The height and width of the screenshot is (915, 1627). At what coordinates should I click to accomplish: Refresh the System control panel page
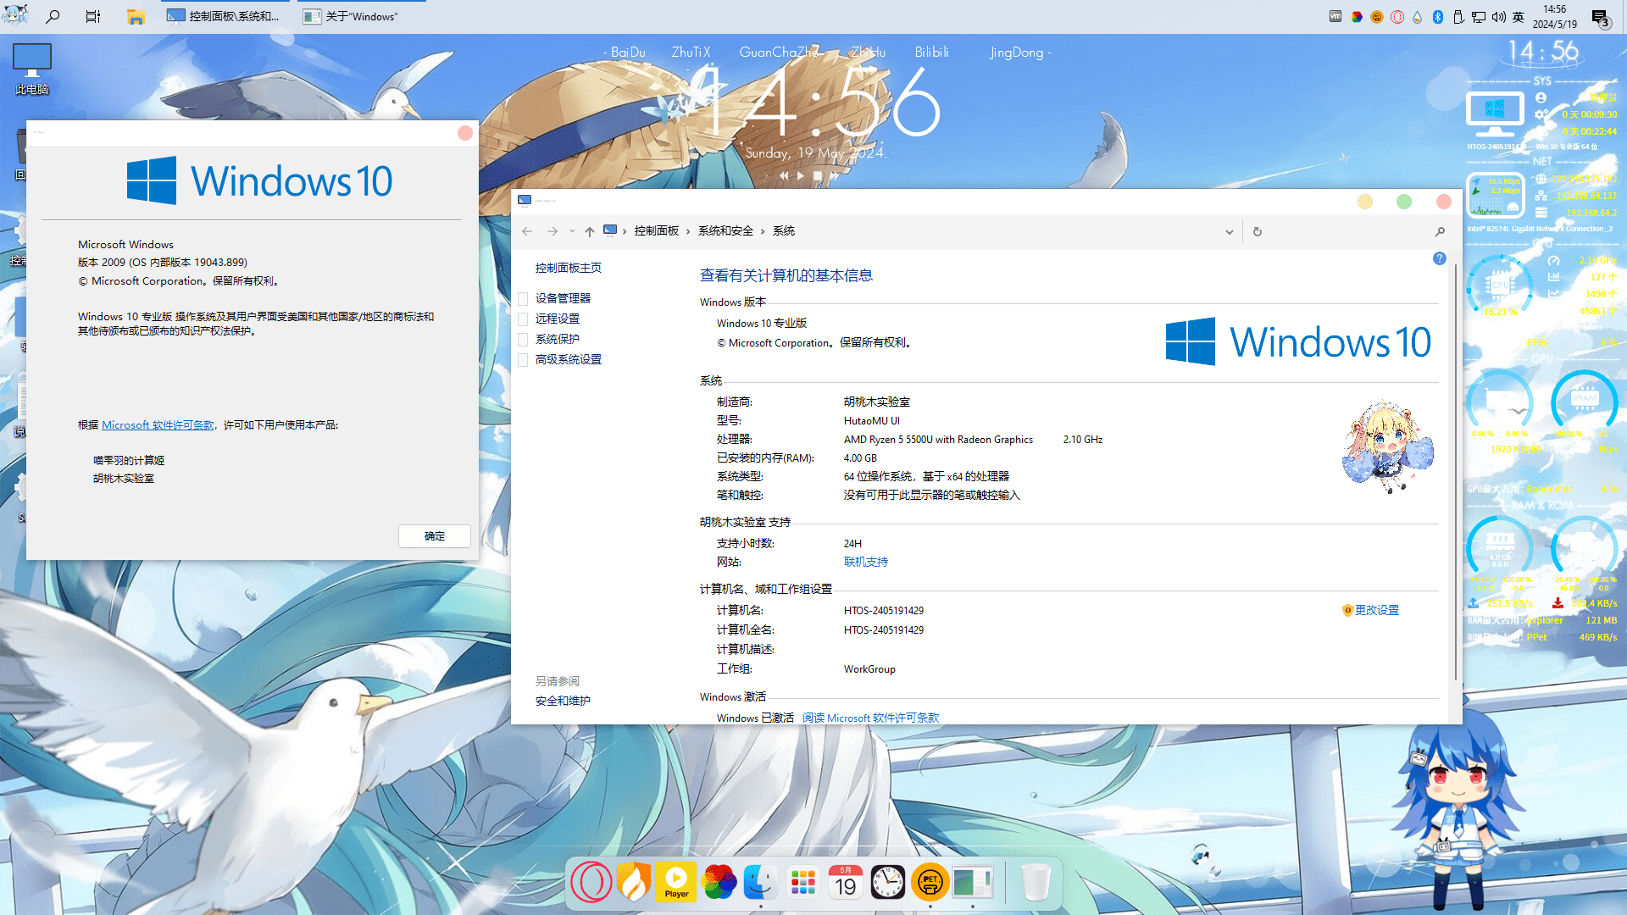coord(1258,231)
